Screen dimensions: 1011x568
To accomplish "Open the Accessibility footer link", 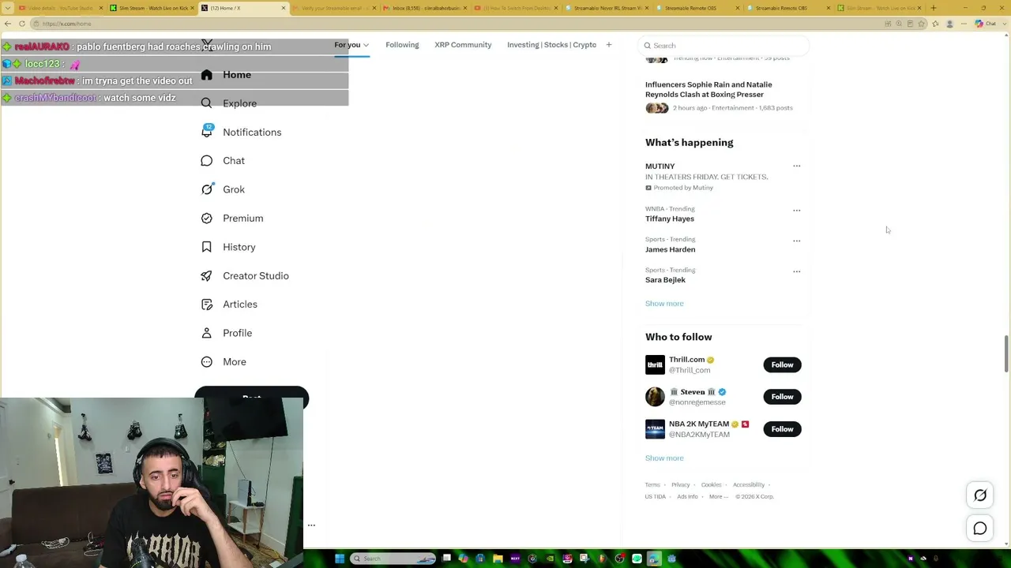I will click(x=748, y=485).
